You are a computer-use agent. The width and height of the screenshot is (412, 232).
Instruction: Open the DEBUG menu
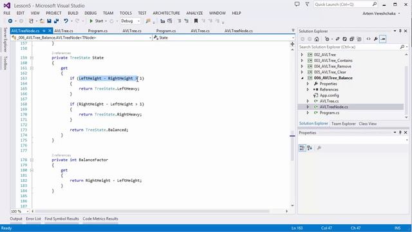[x=90, y=13]
